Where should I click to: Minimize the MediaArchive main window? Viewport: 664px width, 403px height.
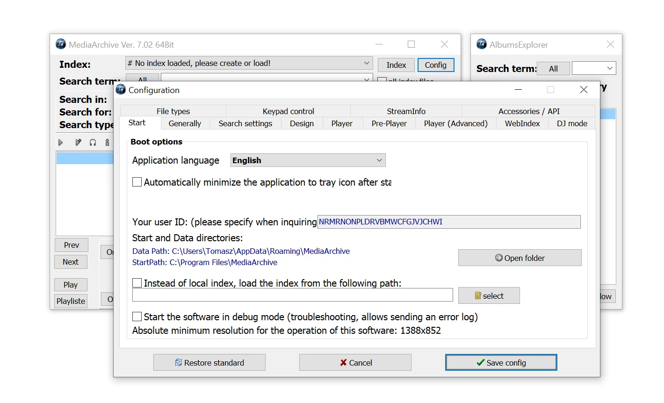(379, 44)
